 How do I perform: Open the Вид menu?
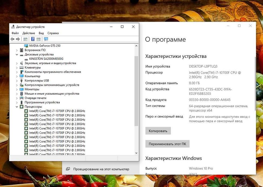tap(41, 33)
